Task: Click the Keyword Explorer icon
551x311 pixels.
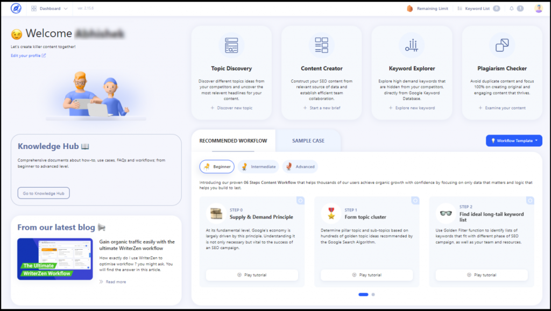Action: coord(412,45)
